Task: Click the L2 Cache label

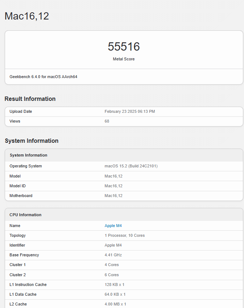Action: (18, 304)
